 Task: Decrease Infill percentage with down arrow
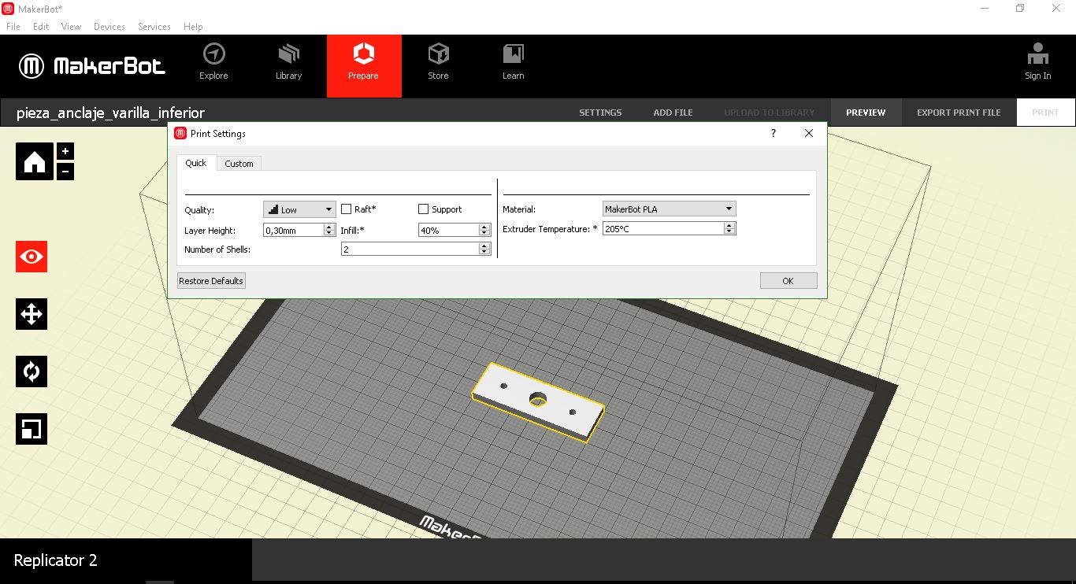pyautogui.click(x=484, y=233)
